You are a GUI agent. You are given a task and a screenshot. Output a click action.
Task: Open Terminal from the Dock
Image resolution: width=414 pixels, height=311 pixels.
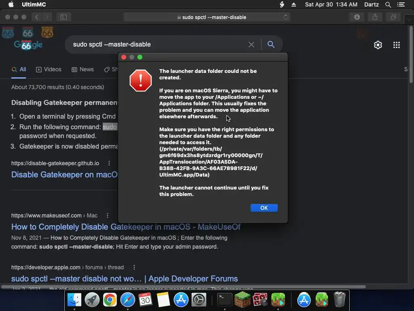click(225, 300)
